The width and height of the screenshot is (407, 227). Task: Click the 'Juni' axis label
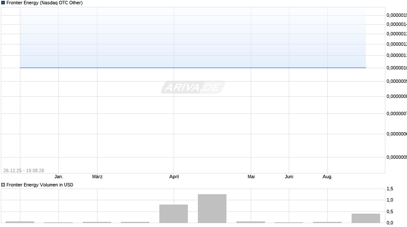[x=289, y=177]
